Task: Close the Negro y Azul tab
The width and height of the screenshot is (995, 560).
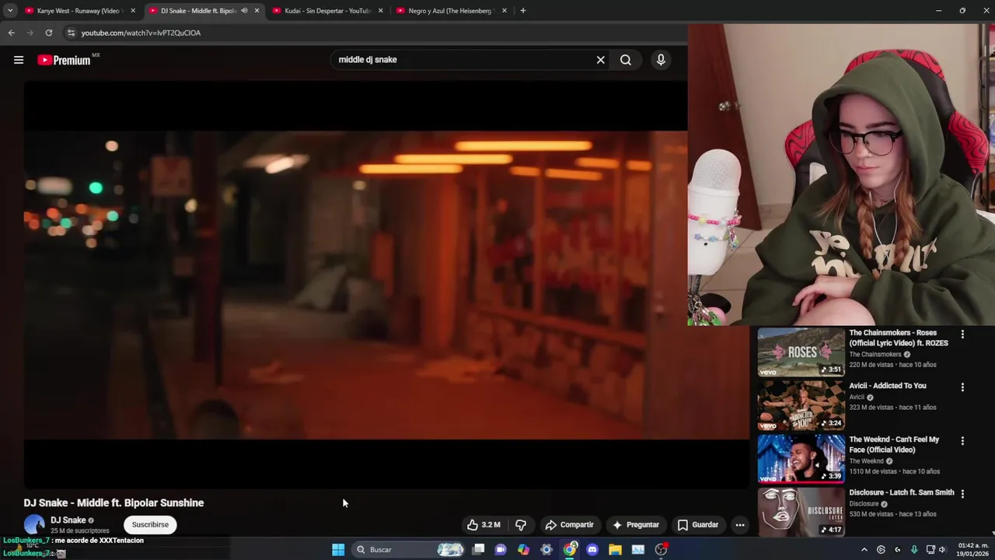Action: 504,11
